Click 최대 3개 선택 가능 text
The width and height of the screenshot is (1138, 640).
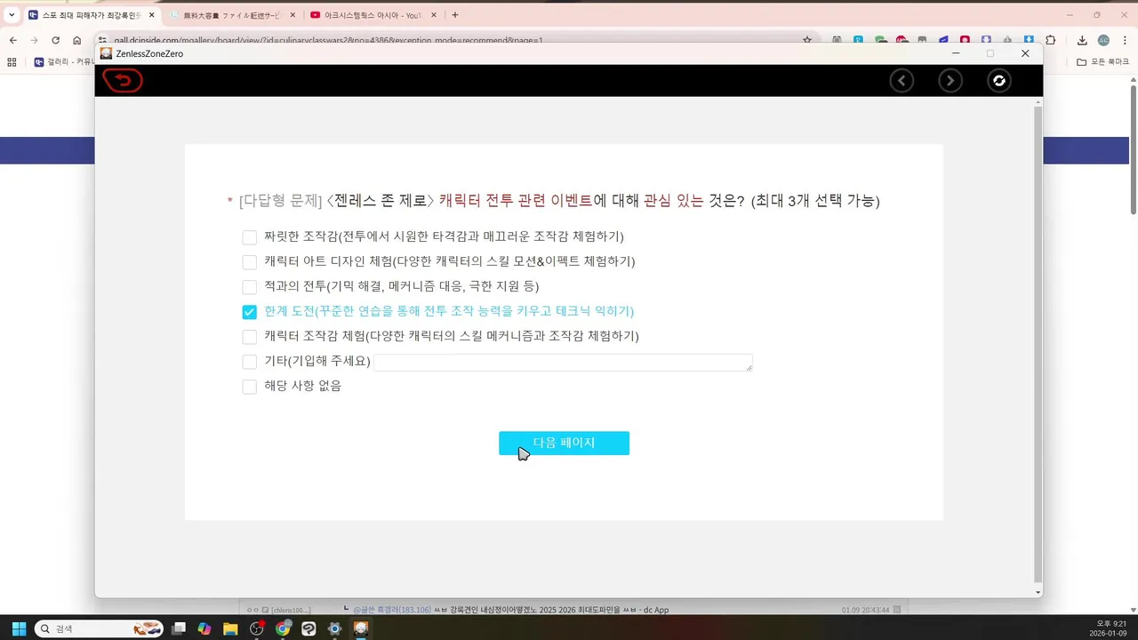tap(815, 201)
